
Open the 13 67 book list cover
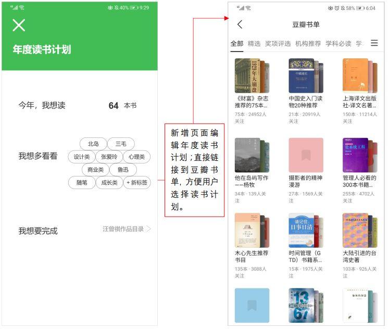pos(306,306)
